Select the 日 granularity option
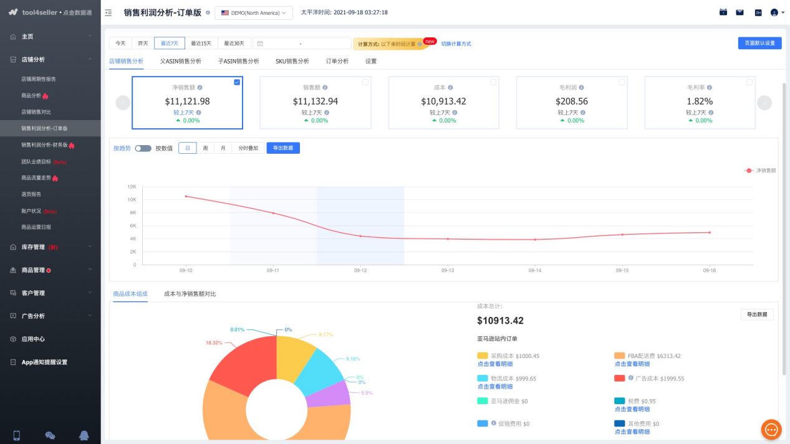This screenshot has width=790, height=444. coord(187,148)
